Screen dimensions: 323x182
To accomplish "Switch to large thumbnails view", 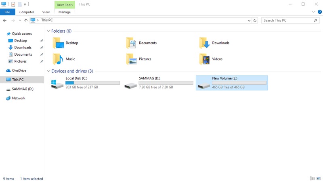I will tap(319, 178).
